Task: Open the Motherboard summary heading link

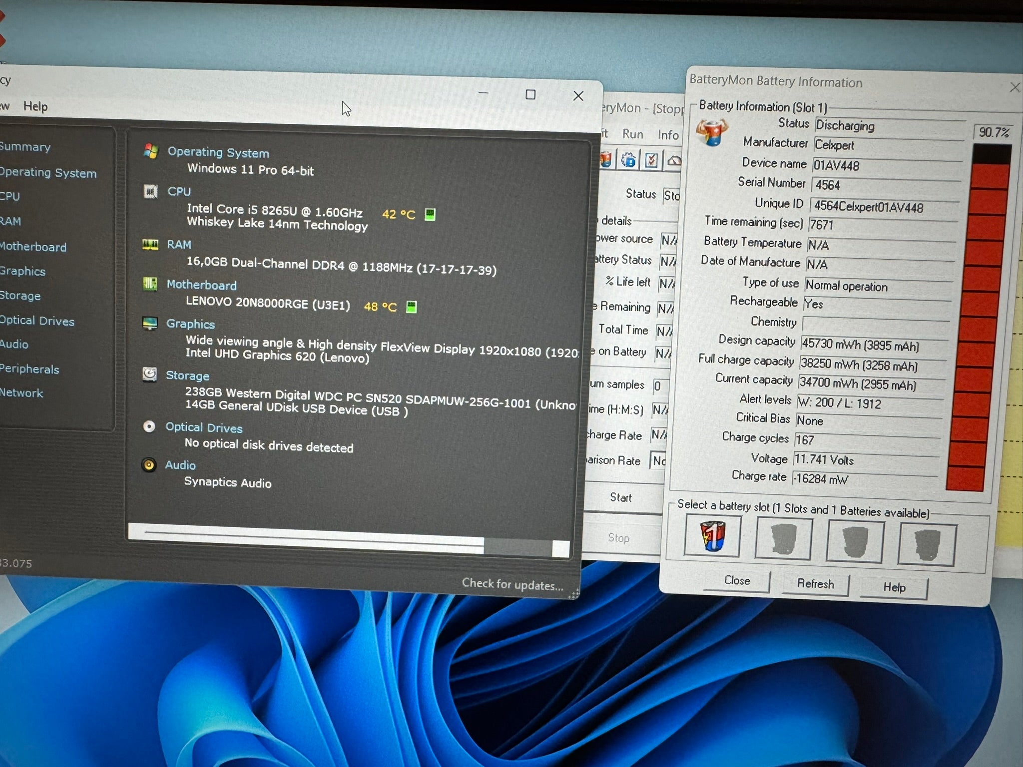Action: pyautogui.click(x=202, y=285)
